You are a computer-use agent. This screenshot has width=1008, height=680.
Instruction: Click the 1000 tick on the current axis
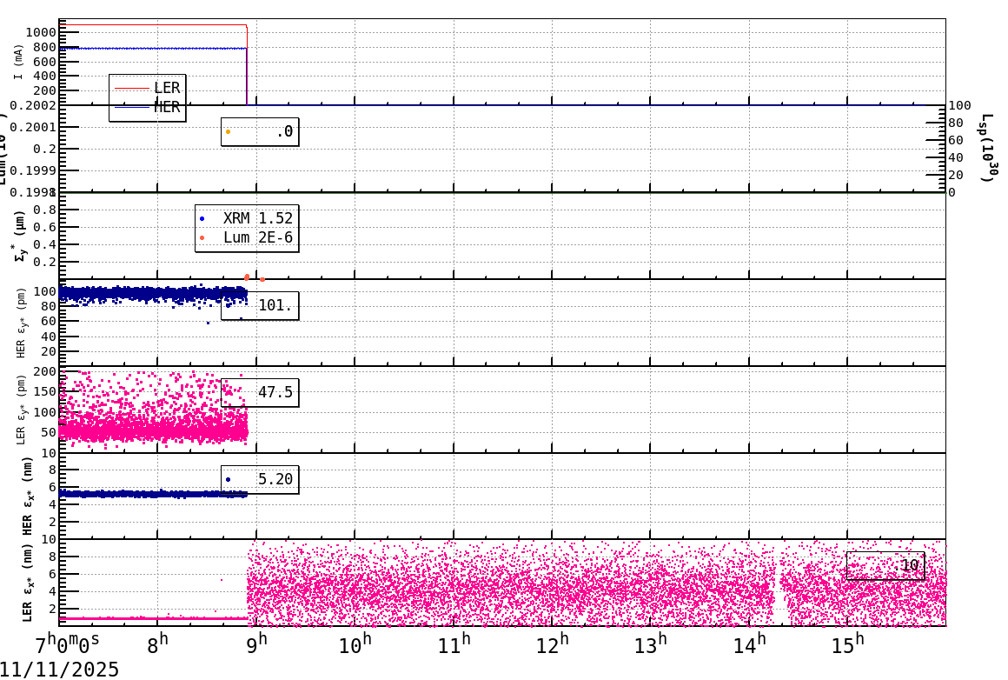41,32
